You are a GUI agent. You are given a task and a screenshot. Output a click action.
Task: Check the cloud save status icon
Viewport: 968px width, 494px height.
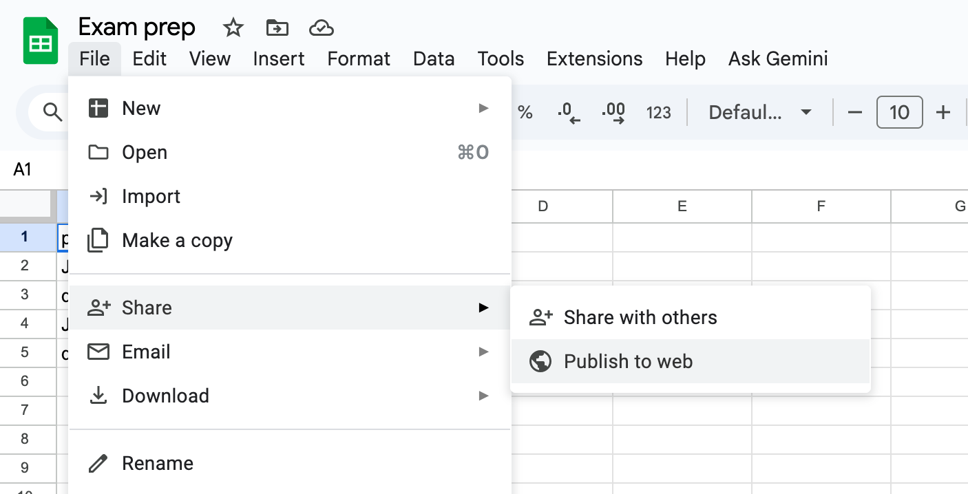tap(321, 28)
